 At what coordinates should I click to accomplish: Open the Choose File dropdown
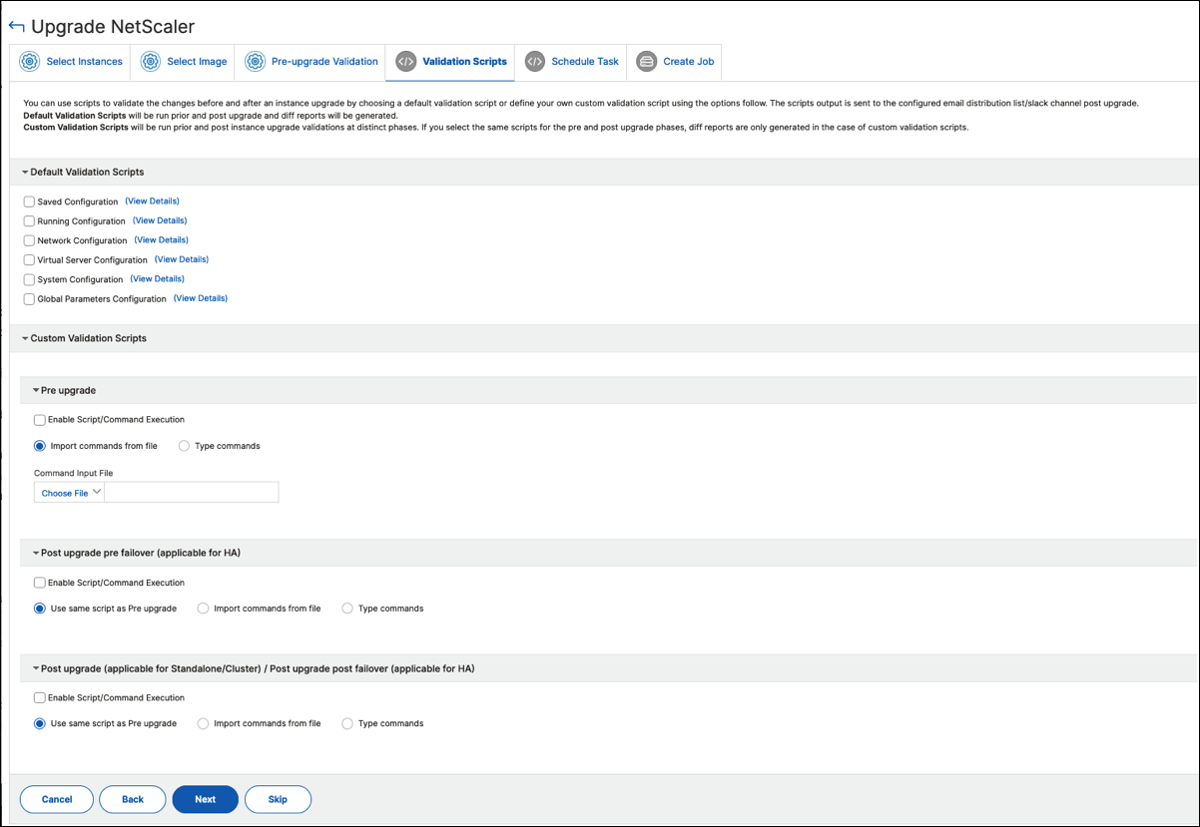[x=70, y=493]
